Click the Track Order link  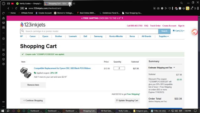[x=155, y=26]
